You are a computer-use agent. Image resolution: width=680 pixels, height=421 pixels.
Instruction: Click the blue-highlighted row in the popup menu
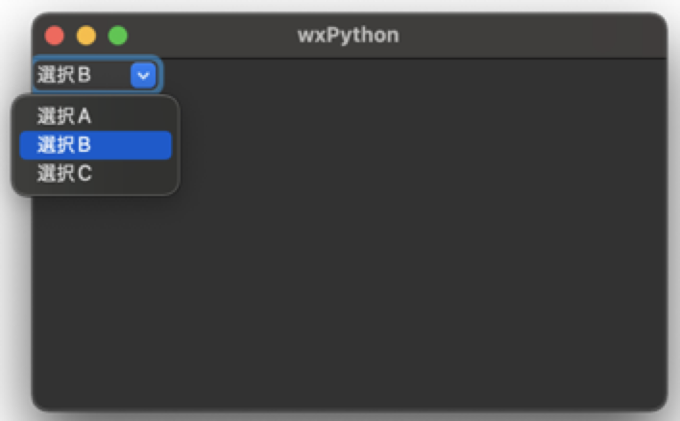click(95, 145)
